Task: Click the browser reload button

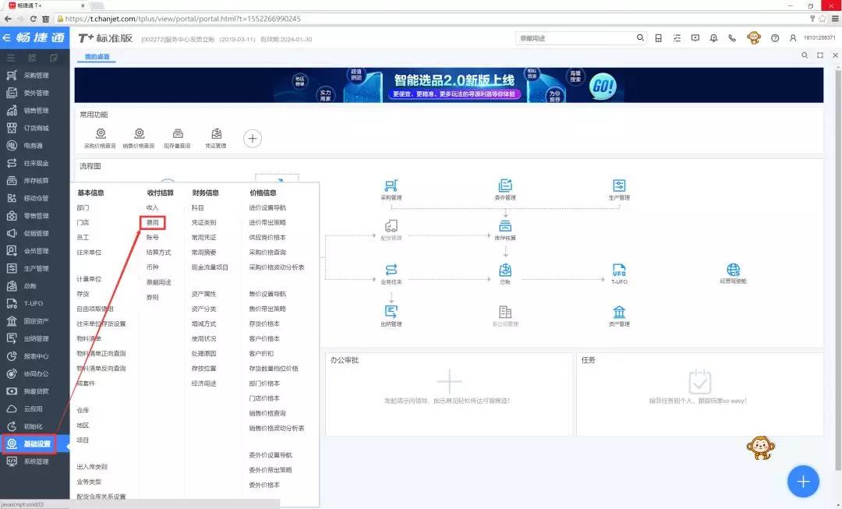Action: (33, 19)
